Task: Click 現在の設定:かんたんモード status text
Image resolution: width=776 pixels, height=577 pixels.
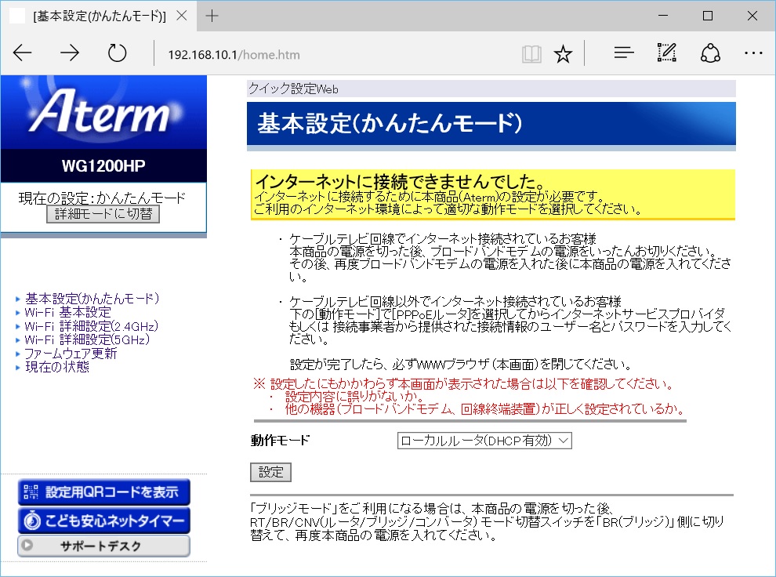Action: click(x=103, y=198)
